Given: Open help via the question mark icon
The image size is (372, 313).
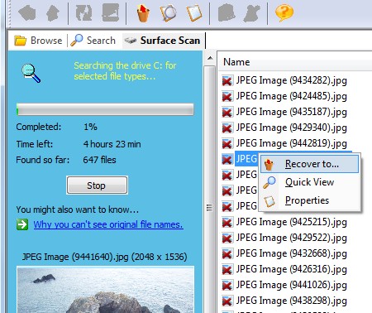Looking at the screenshot, I should tap(284, 12).
